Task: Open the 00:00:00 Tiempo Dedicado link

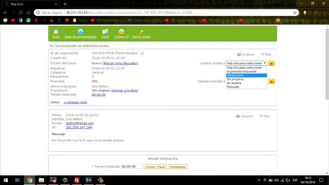Action: point(99,95)
